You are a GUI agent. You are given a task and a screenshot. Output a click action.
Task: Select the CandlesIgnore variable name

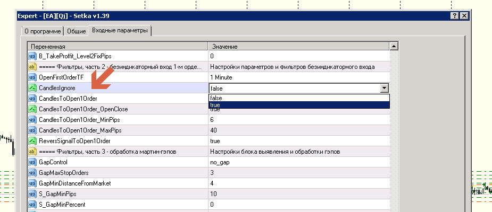[57, 88]
